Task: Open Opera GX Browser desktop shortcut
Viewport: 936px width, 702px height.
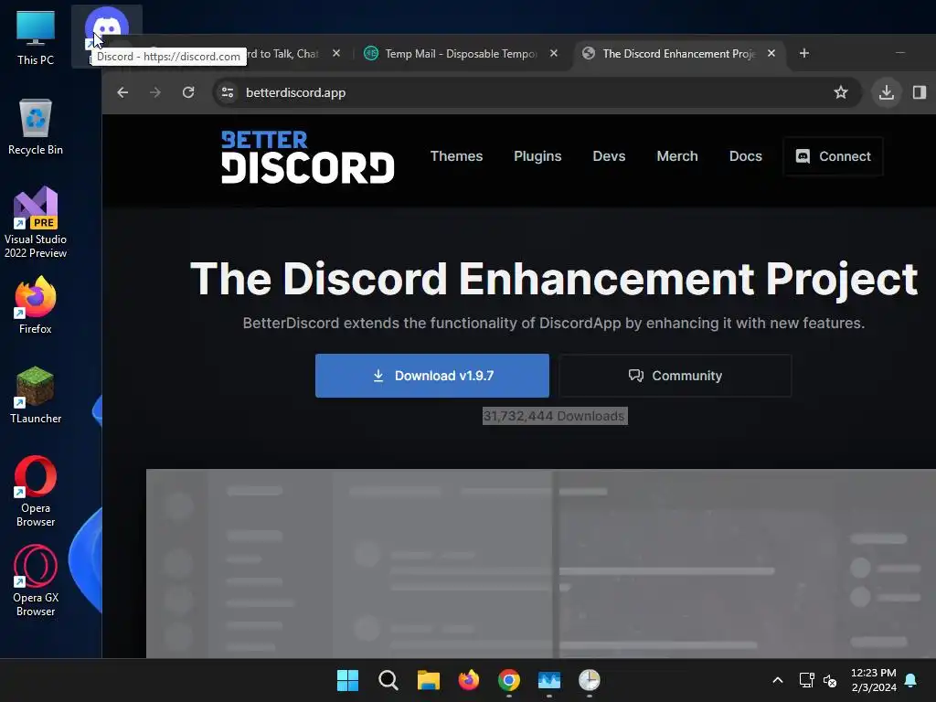Action: pyautogui.click(x=36, y=580)
